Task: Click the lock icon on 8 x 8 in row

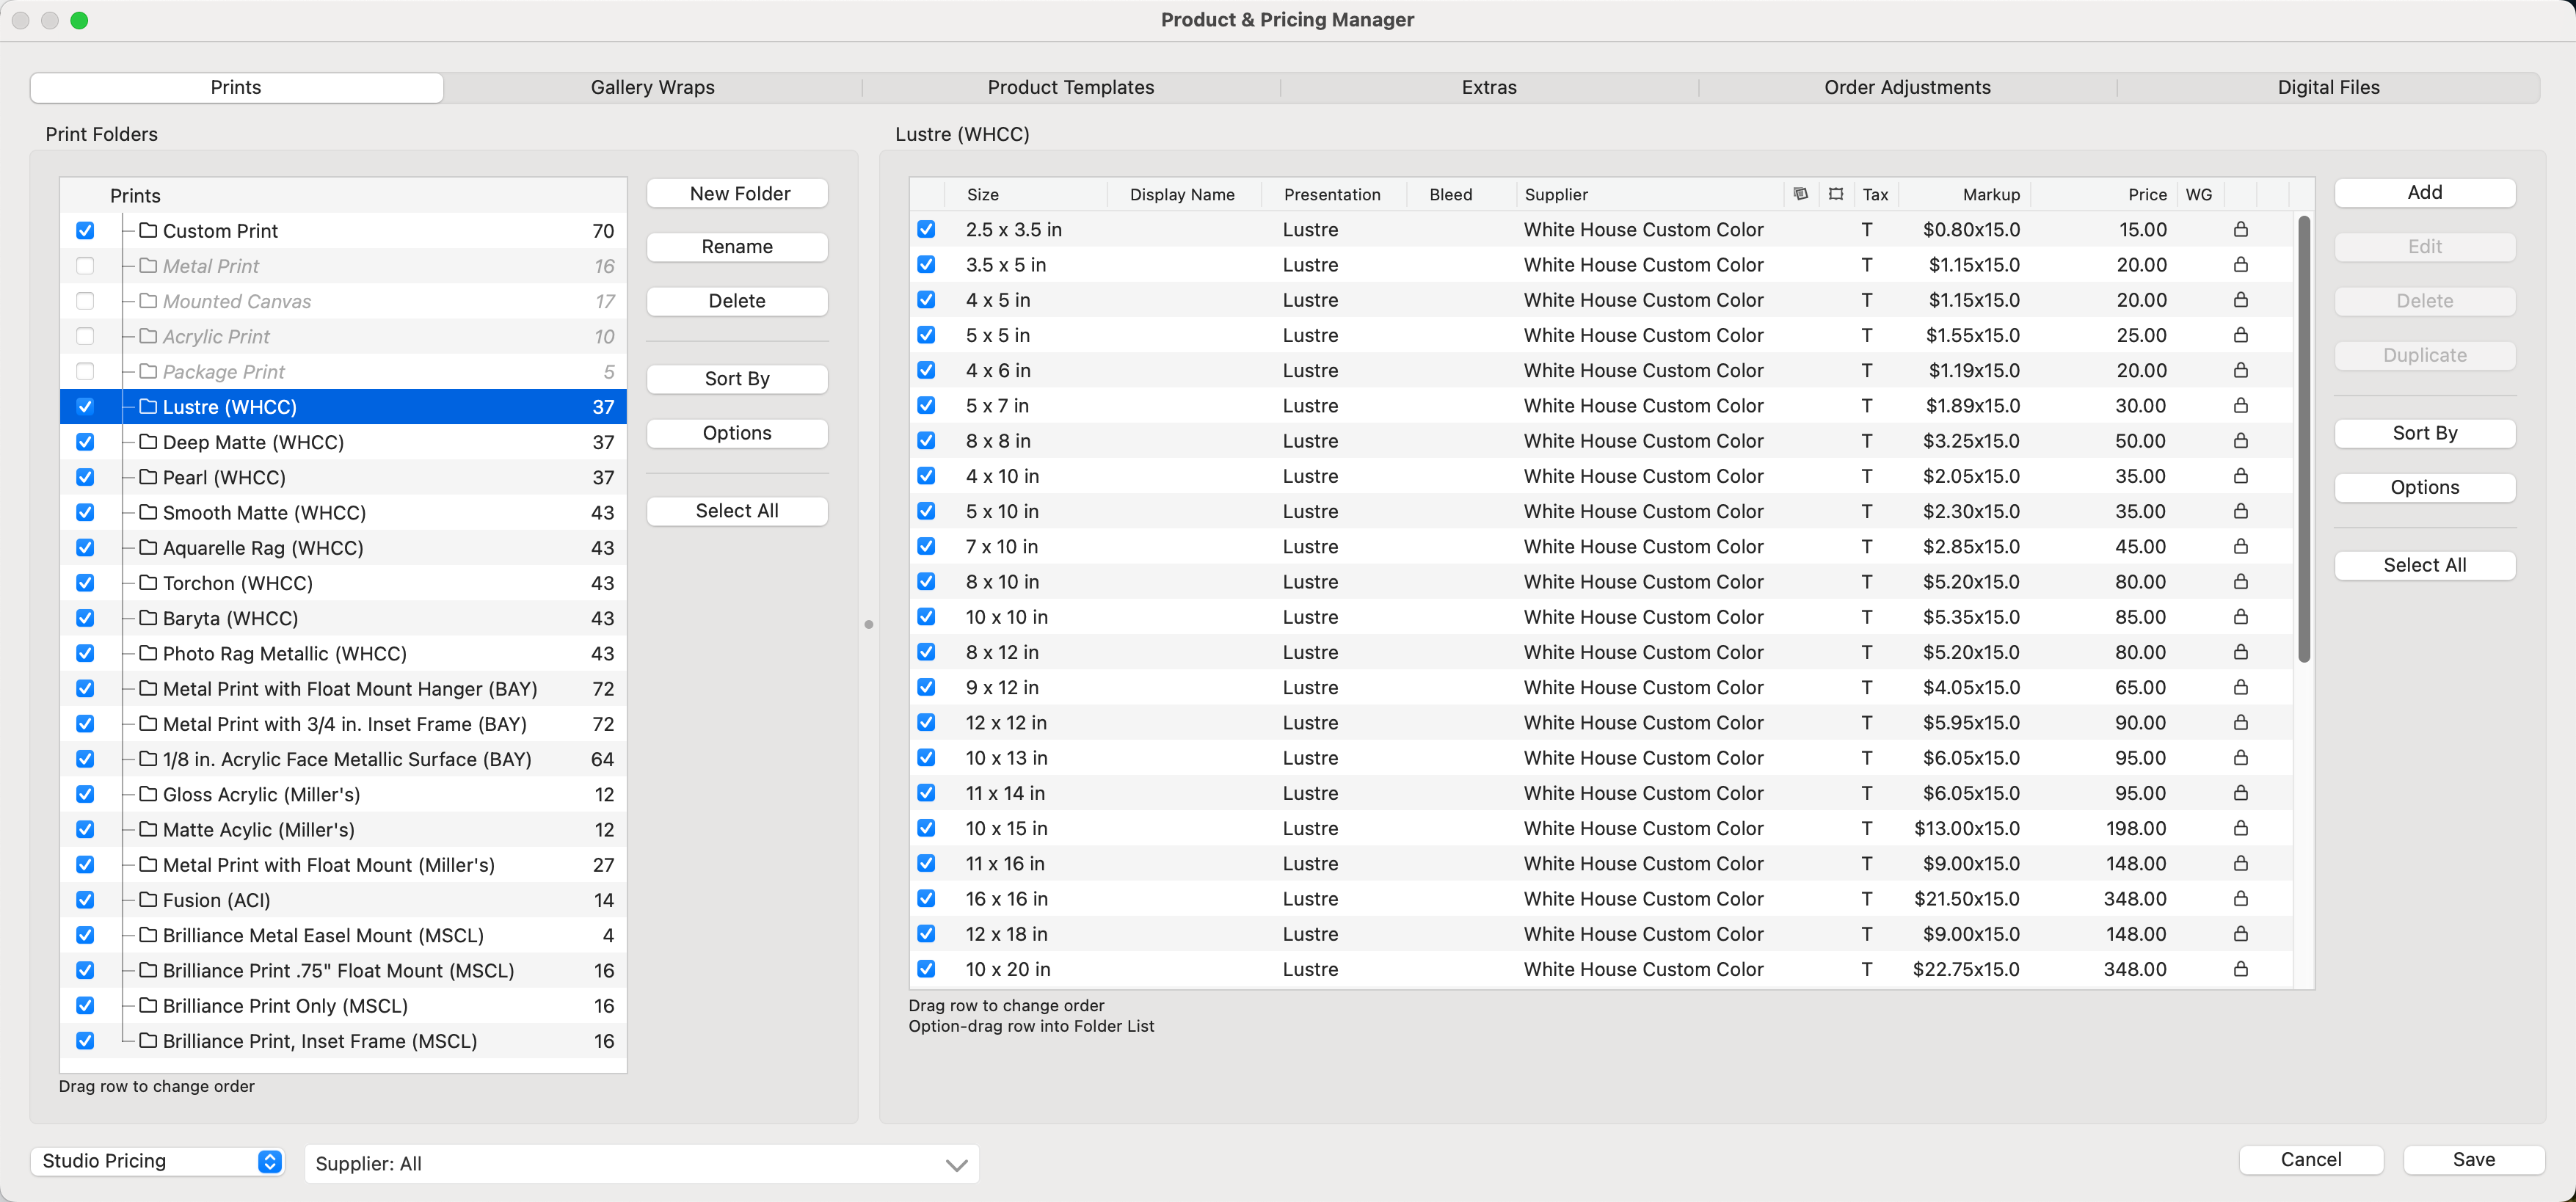Action: [2241, 441]
